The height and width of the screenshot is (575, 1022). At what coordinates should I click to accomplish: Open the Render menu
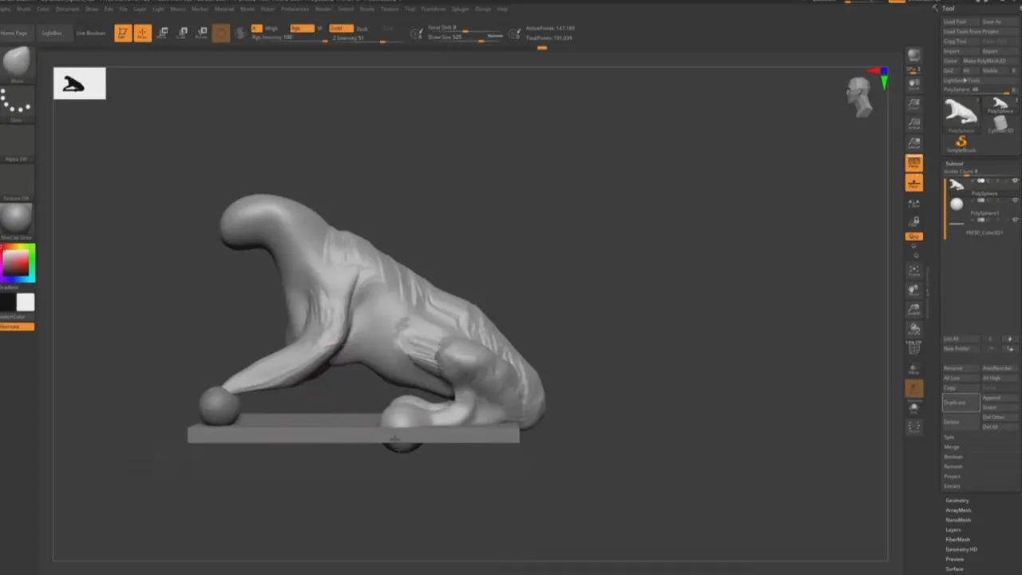click(323, 9)
